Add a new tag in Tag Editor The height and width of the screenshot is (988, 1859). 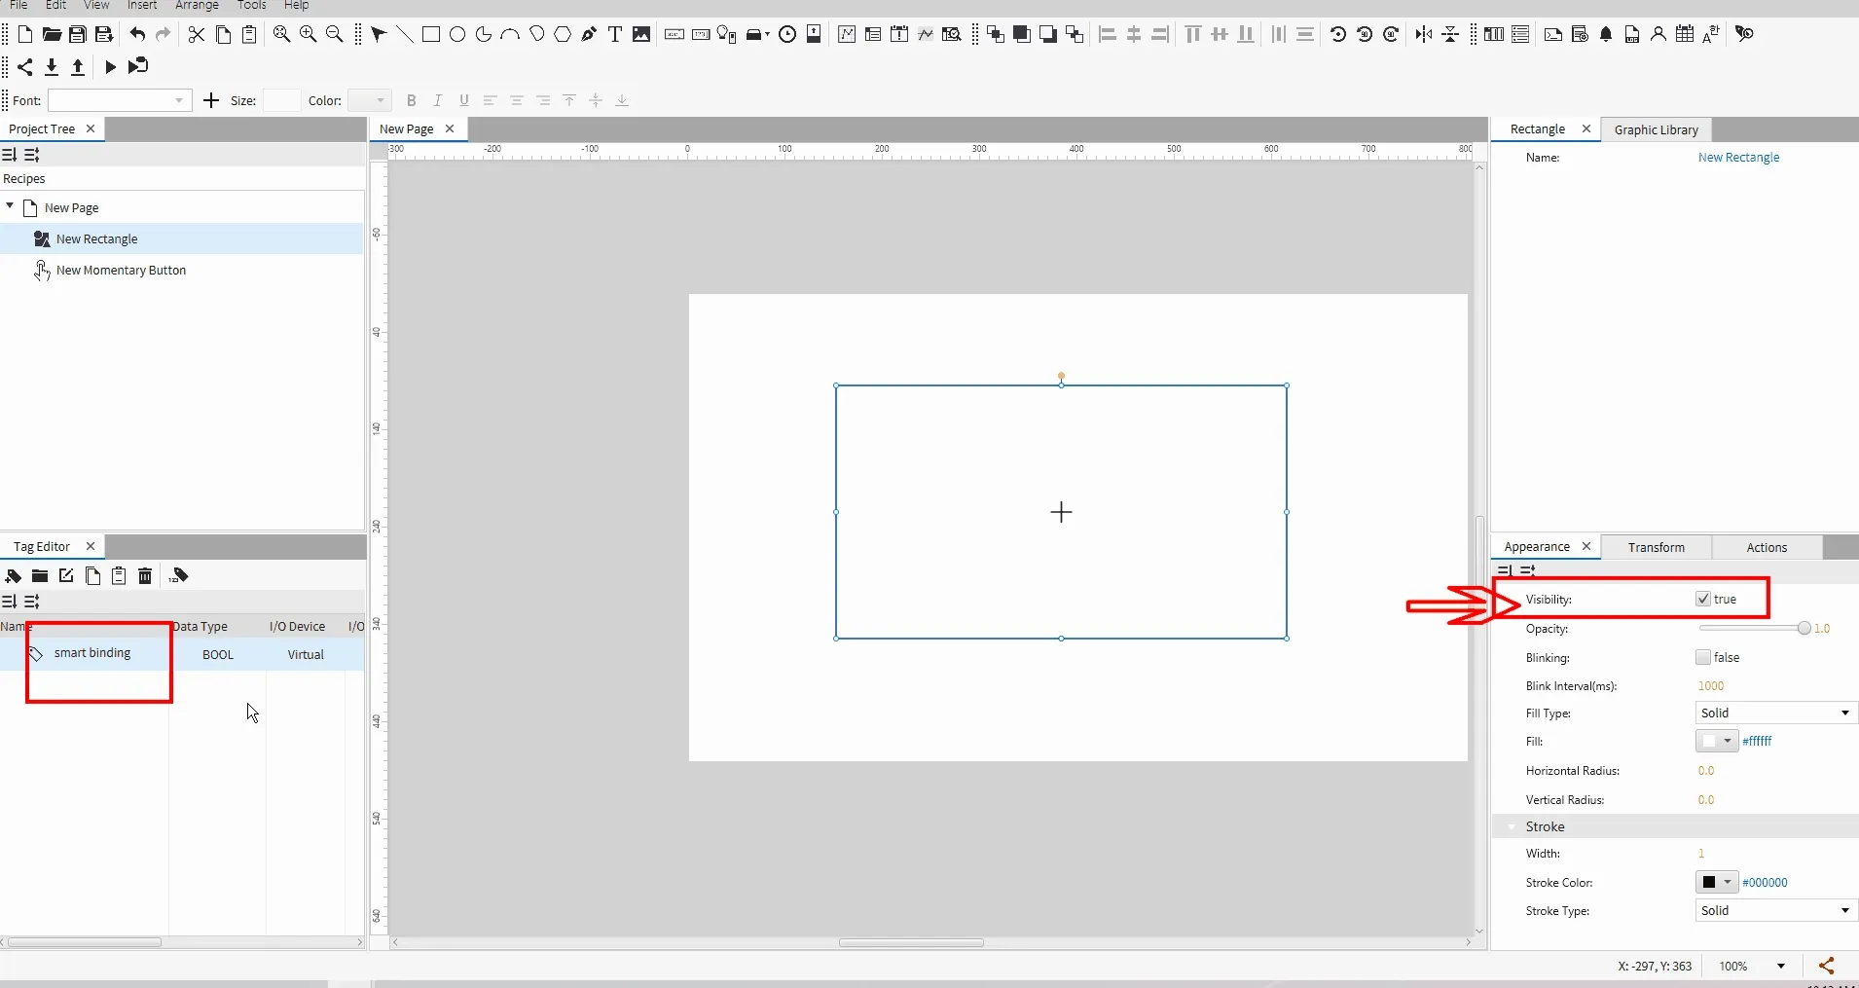coord(14,576)
